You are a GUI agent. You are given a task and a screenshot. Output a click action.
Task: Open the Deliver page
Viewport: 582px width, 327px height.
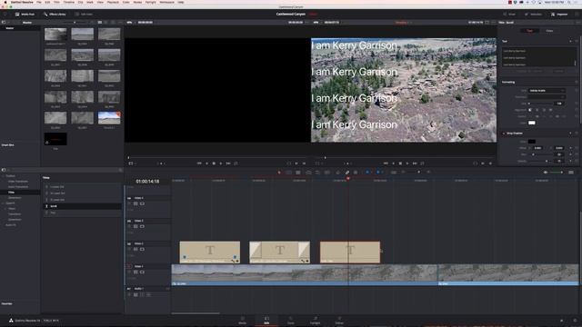pyautogui.click(x=339, y=321)
